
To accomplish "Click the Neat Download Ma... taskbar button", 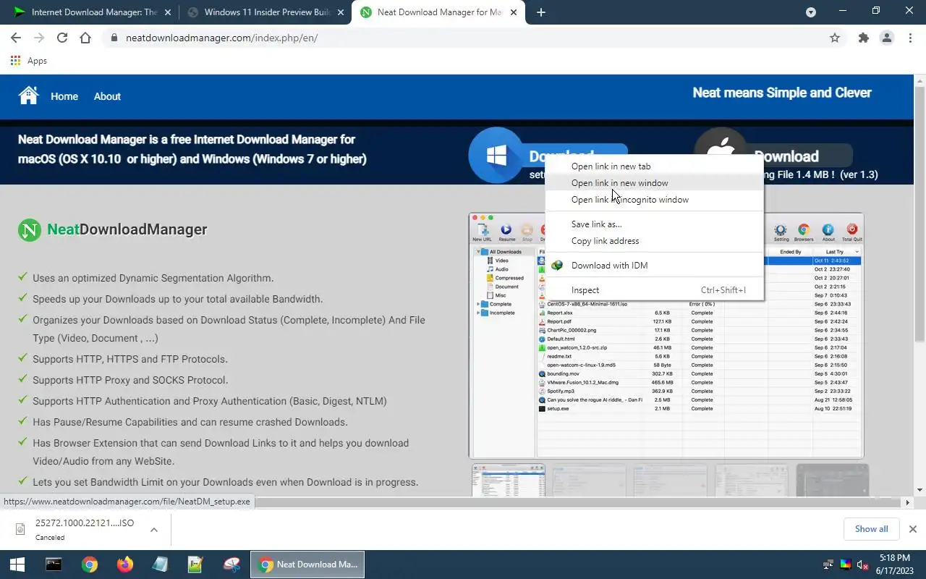I will (307, 565).
